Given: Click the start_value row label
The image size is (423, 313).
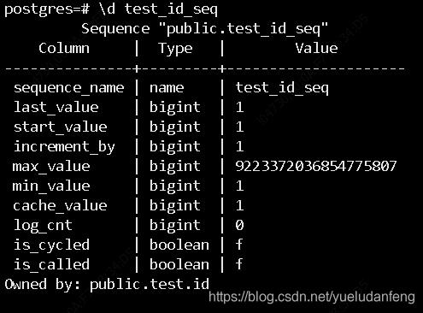Looking at the screenshot, I should tap(61, 127).
